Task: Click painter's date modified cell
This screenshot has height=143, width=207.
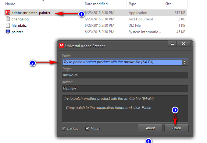Action: (x=100, y=32)
